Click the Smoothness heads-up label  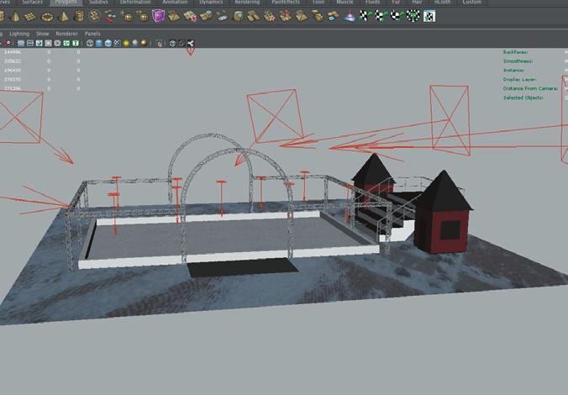pyautogui.click(x=518, y=61)
